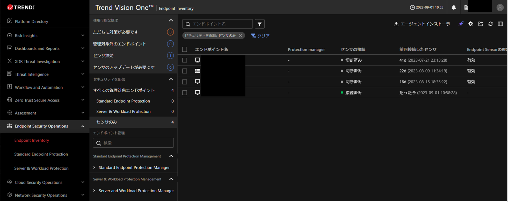Screen dimensions: 508x202
Task: Toggle the select-all checkbox in table header
Action: 185,49
